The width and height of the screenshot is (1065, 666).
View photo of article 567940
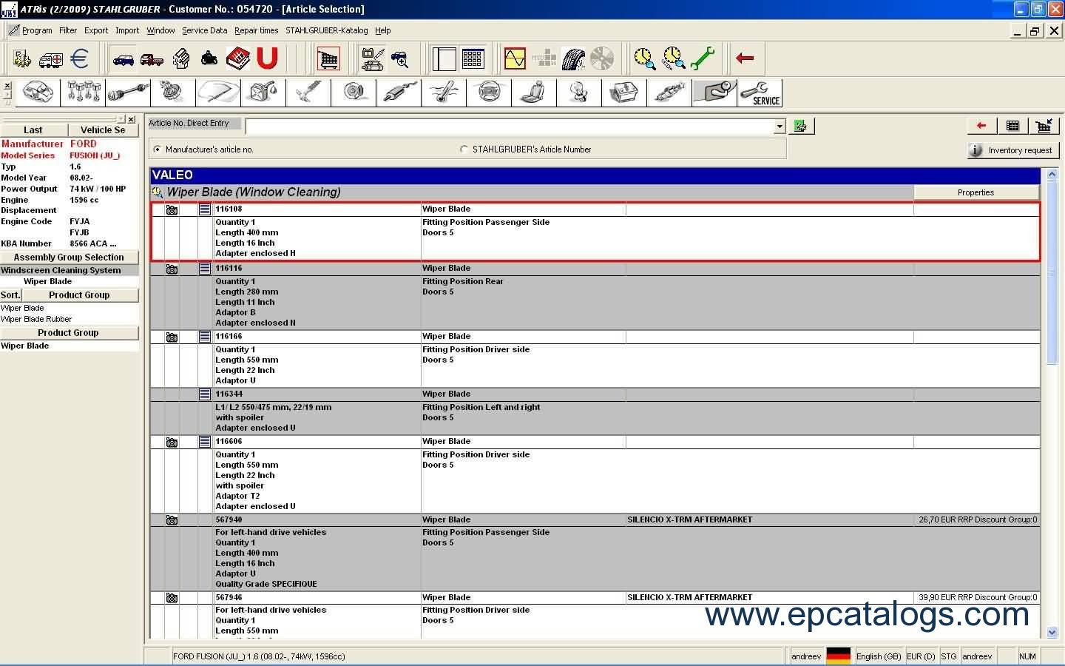[x=172, y=520]
